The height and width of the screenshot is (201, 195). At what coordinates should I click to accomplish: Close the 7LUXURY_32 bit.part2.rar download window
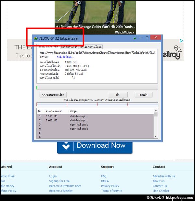(156, 37)
